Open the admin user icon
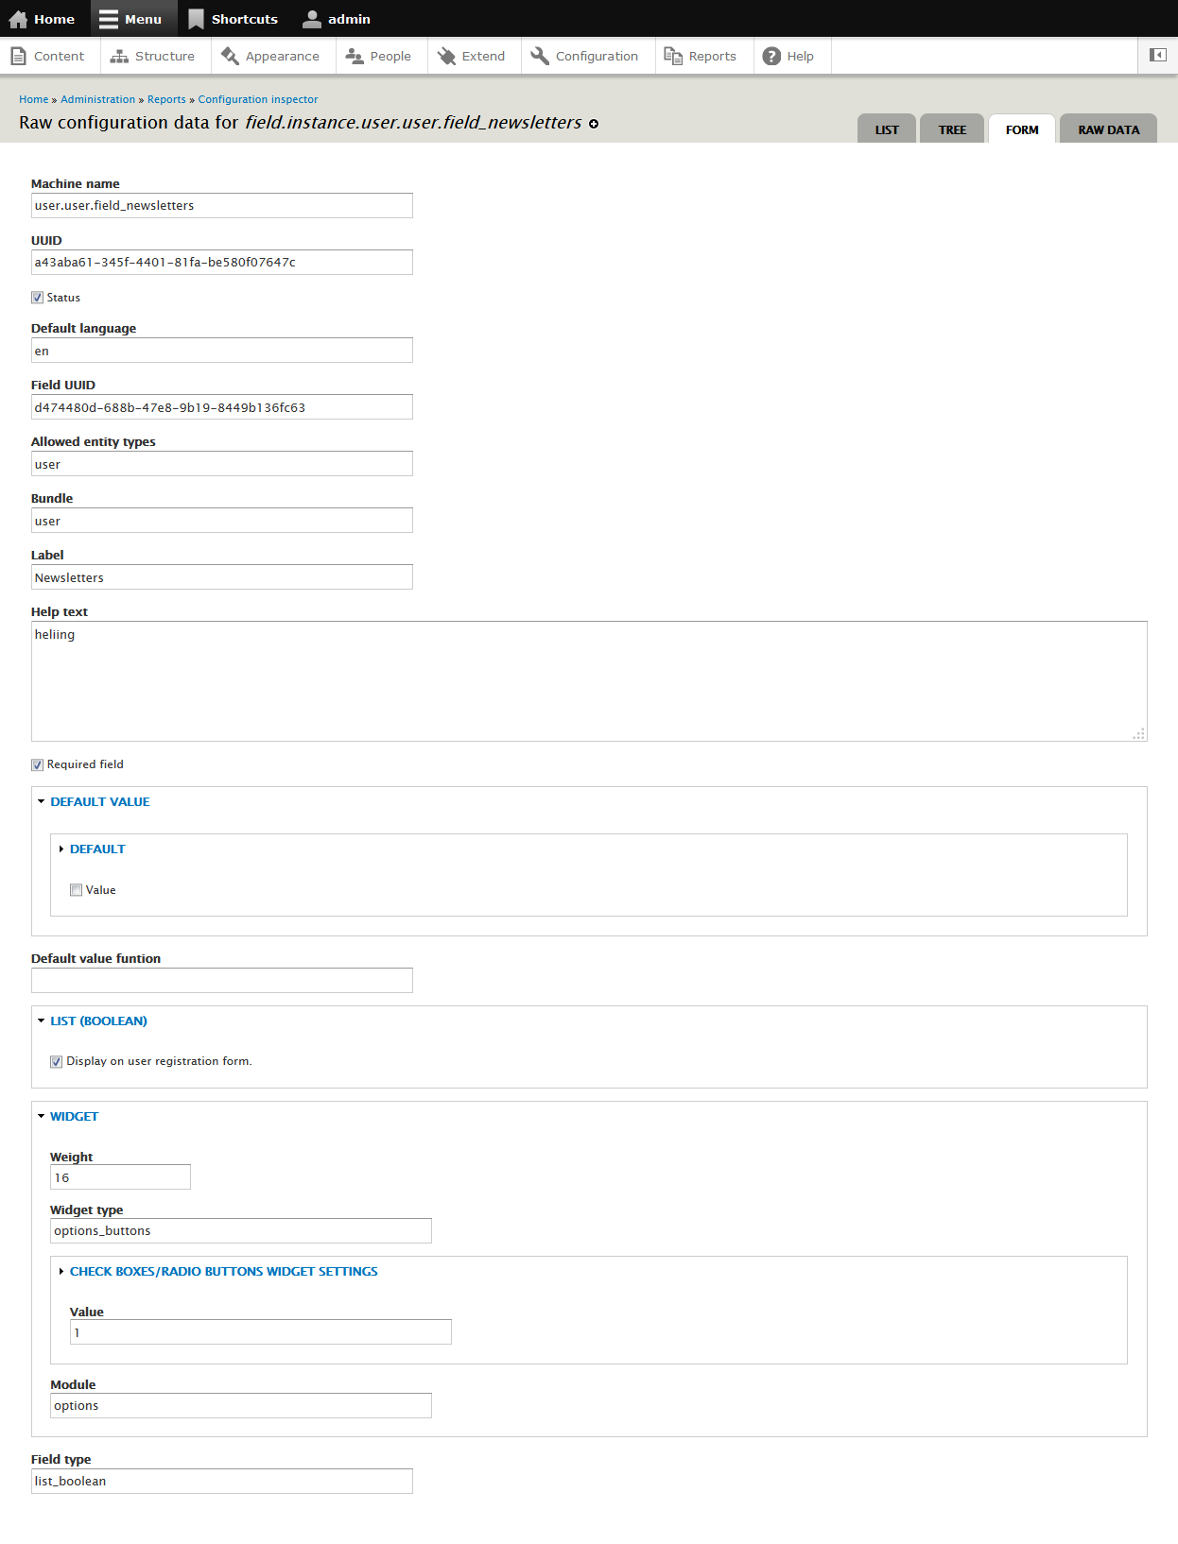This screenshot has height=1544, width=1178. 312,19
